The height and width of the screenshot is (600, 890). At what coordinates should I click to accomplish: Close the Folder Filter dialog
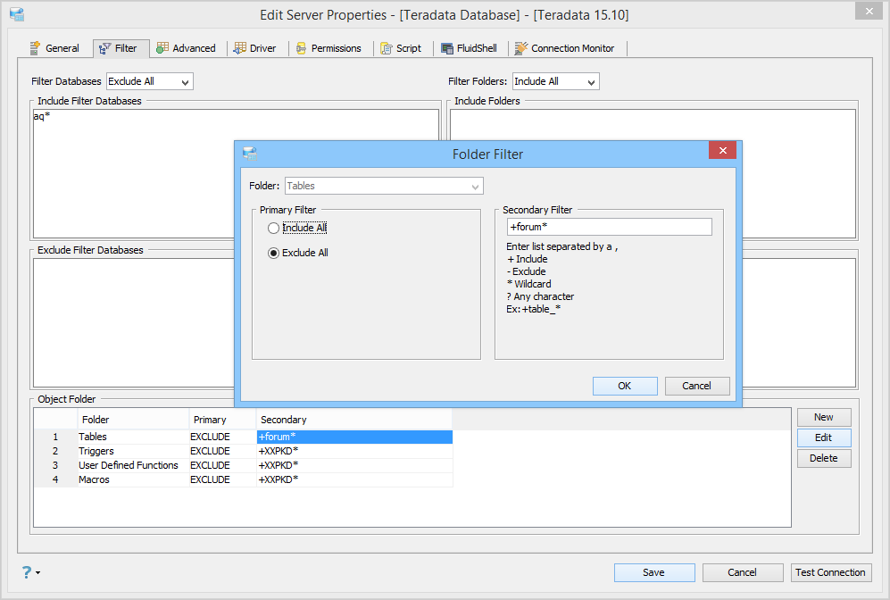coord(722,150)
